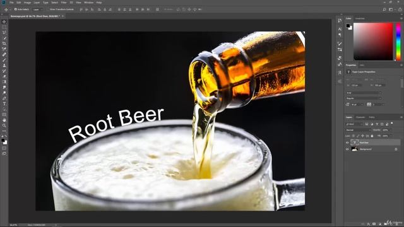Switch to the Channels tab

pos(360,117)
